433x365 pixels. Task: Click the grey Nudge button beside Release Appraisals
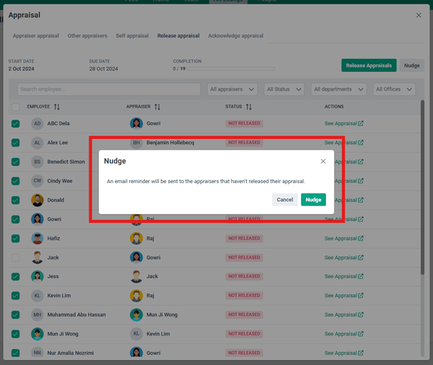coord(412,65)
